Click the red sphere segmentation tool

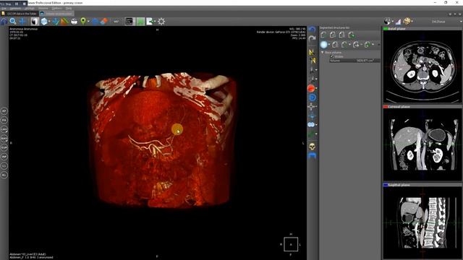click(311, 88)
